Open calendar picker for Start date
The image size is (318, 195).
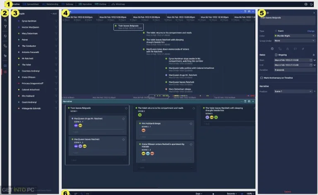(x=311, y=60)
